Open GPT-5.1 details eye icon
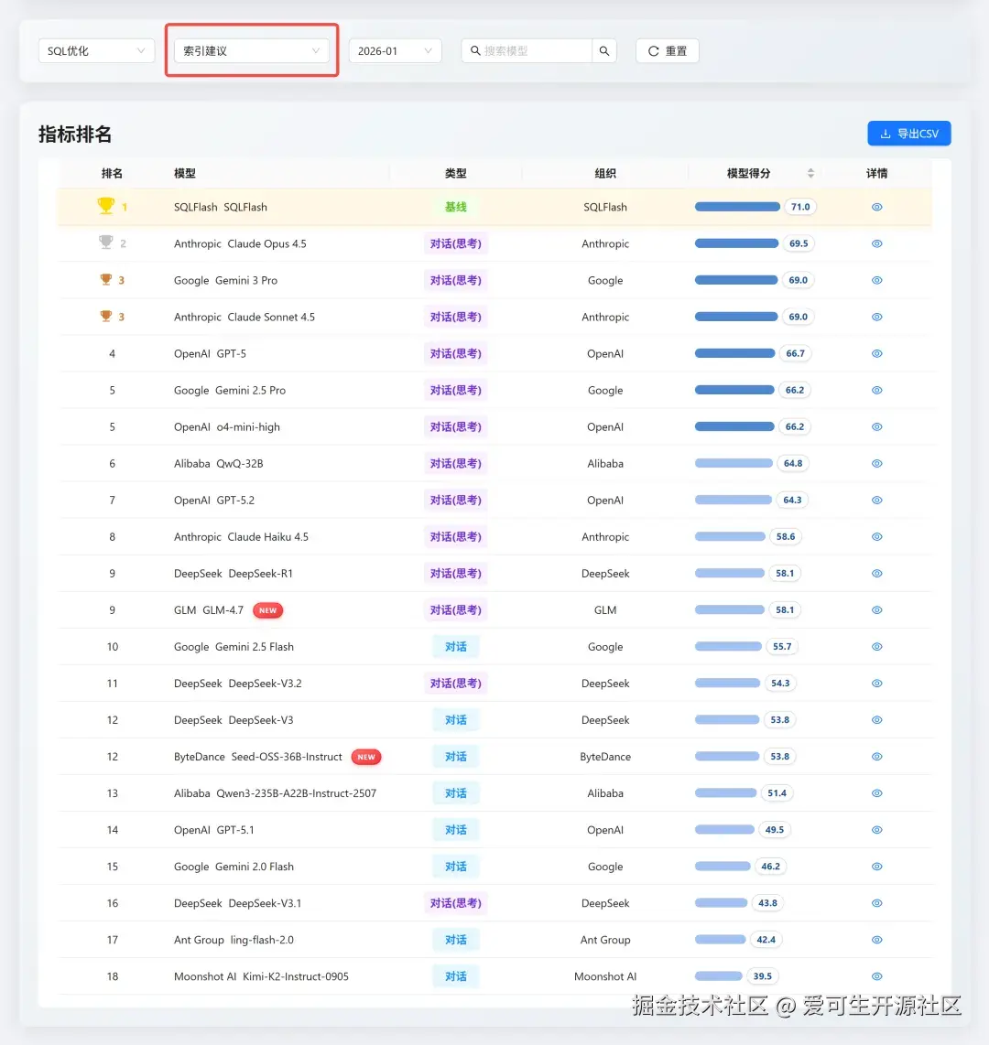This screenshot has height=1045, width=989. [876, 830]
